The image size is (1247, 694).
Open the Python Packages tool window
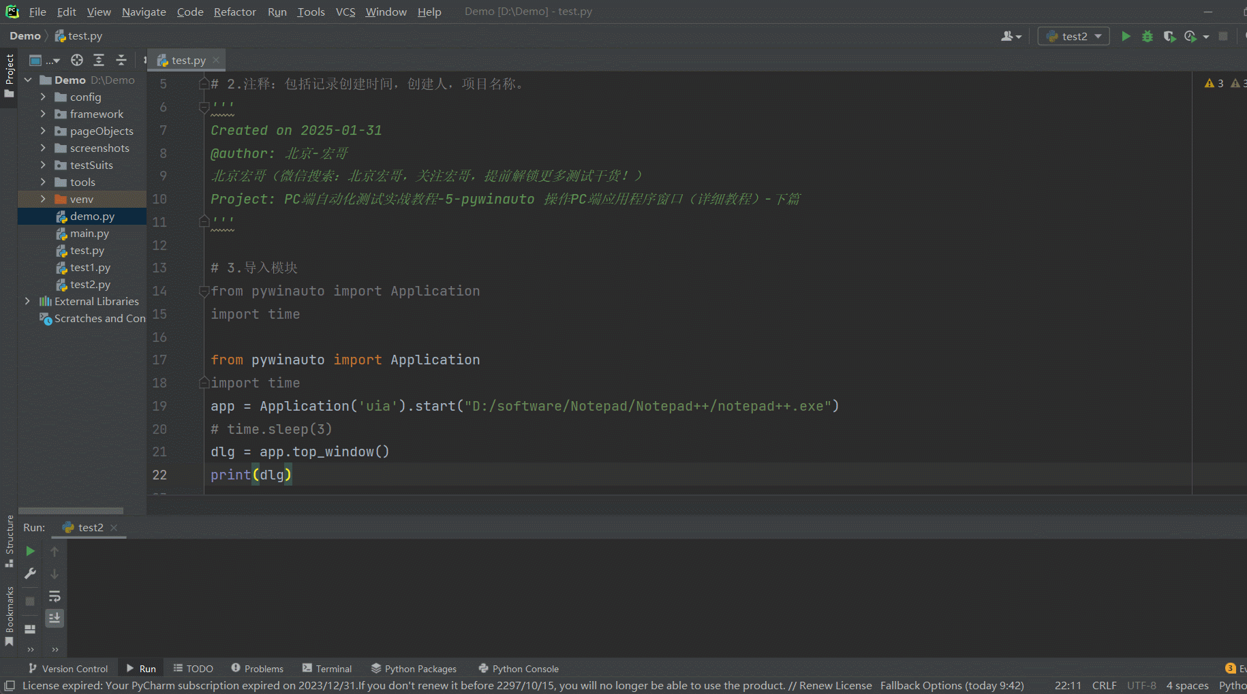pos(414,669)
